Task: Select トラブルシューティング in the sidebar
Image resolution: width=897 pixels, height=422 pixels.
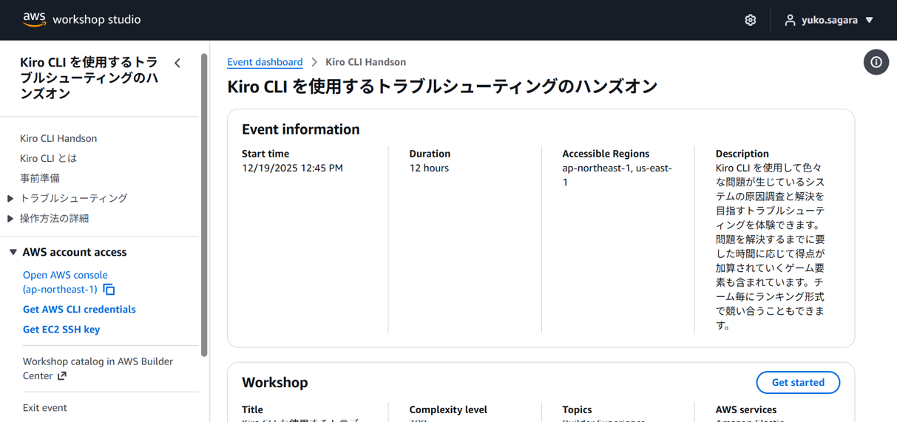Action: pos(74,198)
